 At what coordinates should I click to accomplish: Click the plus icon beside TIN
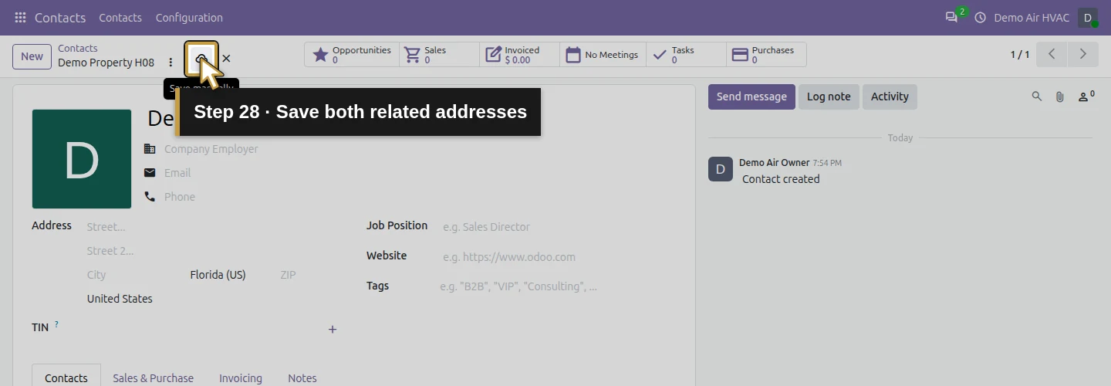[x=333, y=330]
